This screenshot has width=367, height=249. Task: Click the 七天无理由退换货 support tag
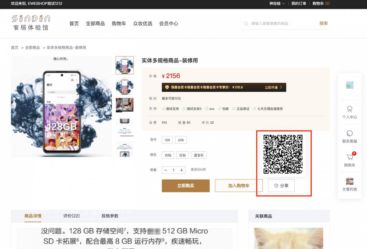pos(268,109)
